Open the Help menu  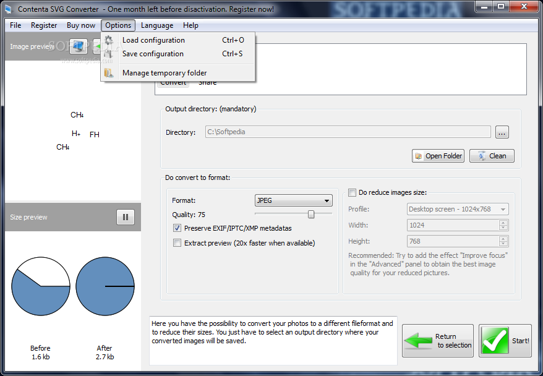coord(190,25)
